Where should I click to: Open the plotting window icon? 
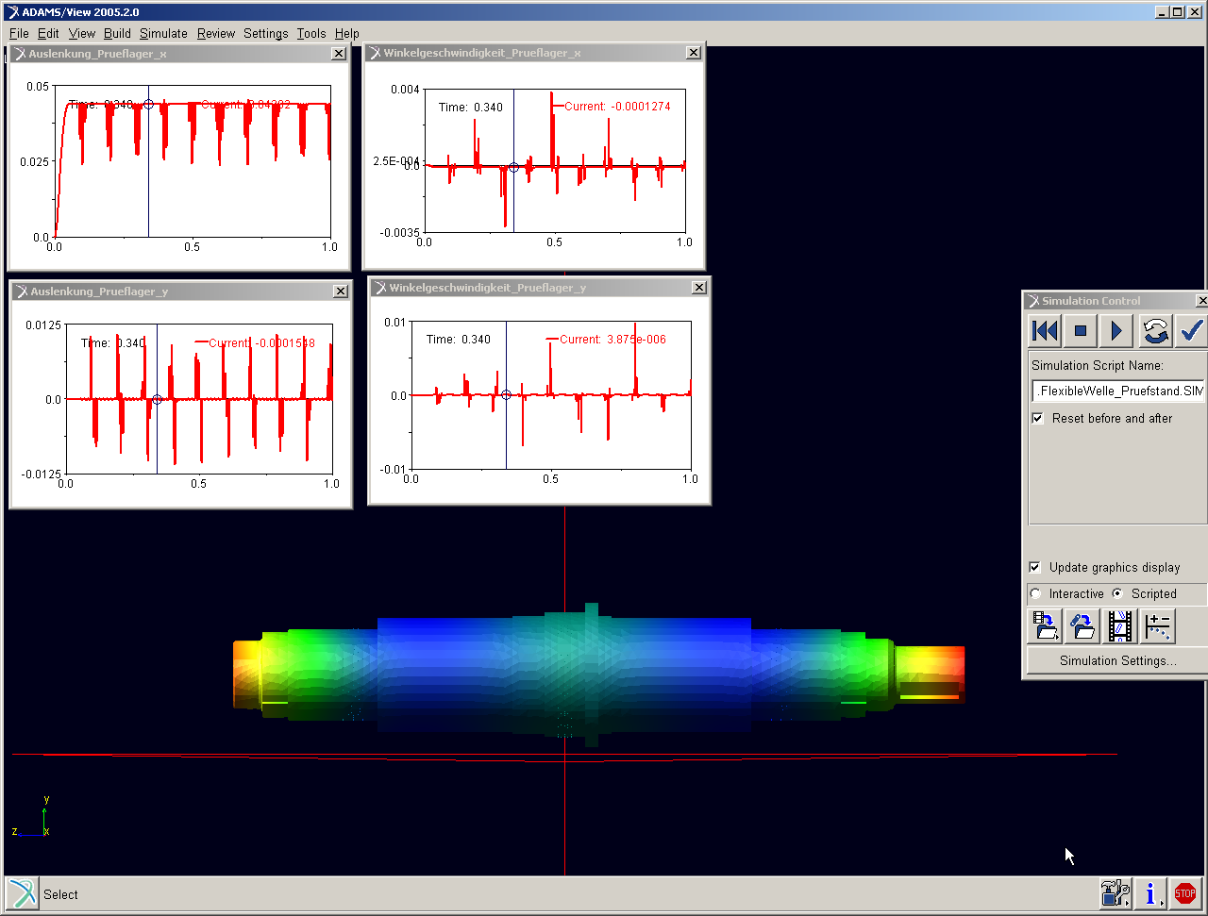click(x=1158, y=625)
